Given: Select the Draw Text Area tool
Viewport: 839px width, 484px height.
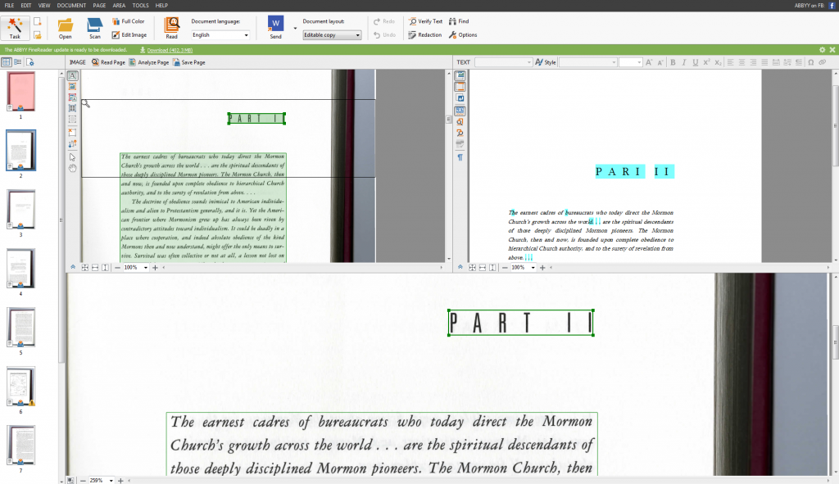Looking at the screenshot, I should coord(73,75).
